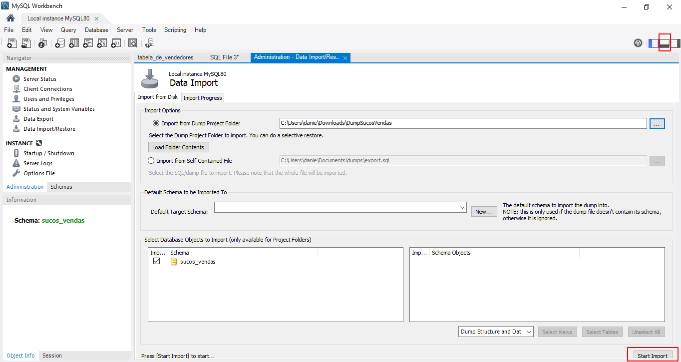Create a new schema toolbar icon
The width and height of the screenshot is (681, 362).
click(x=60, y=43)
